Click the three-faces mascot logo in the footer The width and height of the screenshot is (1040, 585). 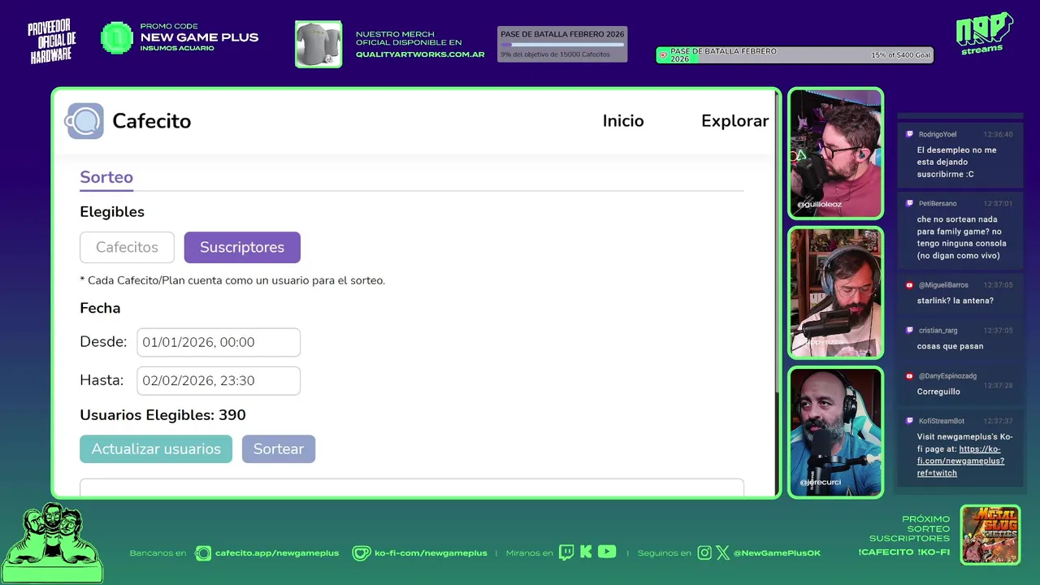(x=52, y=543)
